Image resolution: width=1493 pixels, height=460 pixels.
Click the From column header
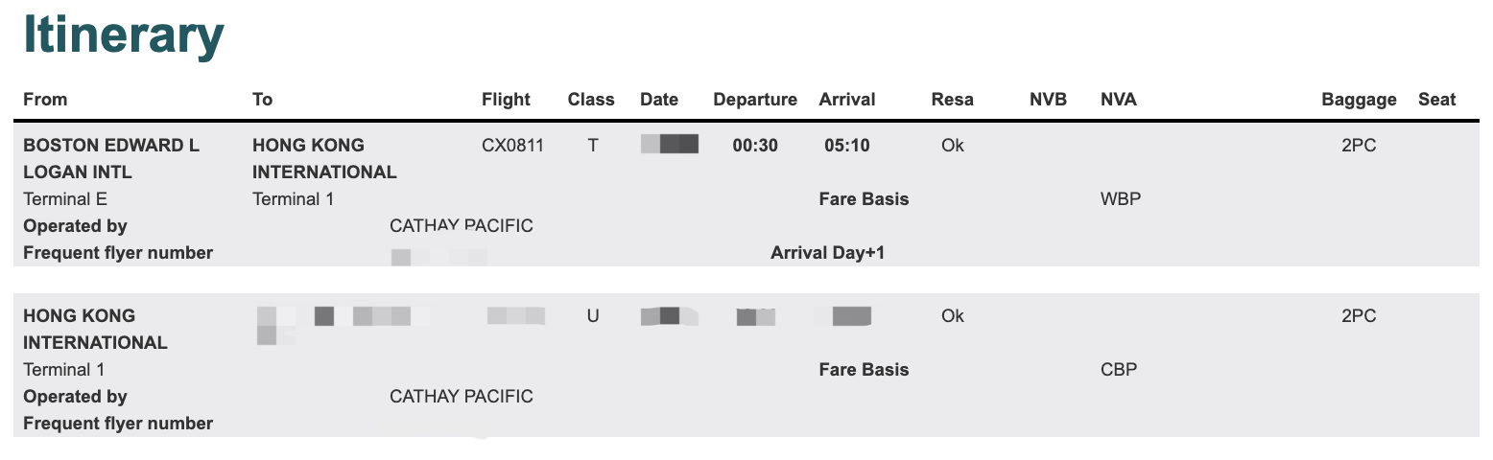click(45, 99)
